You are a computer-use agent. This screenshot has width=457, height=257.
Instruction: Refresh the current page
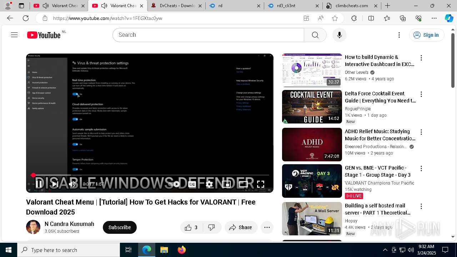click(x=26, y=18)
